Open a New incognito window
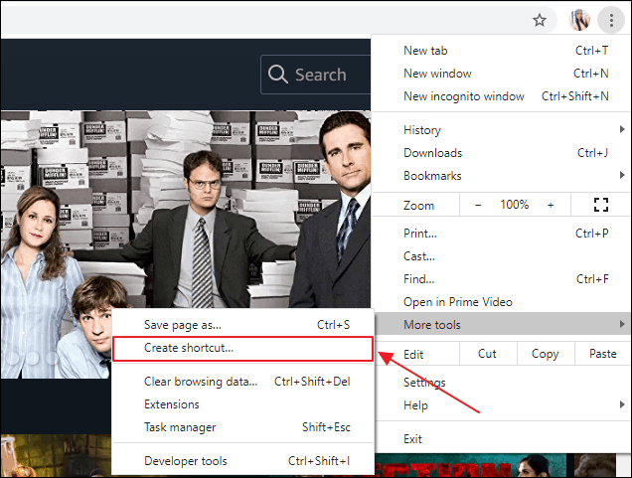632x478 pixels. click(501, 96)
